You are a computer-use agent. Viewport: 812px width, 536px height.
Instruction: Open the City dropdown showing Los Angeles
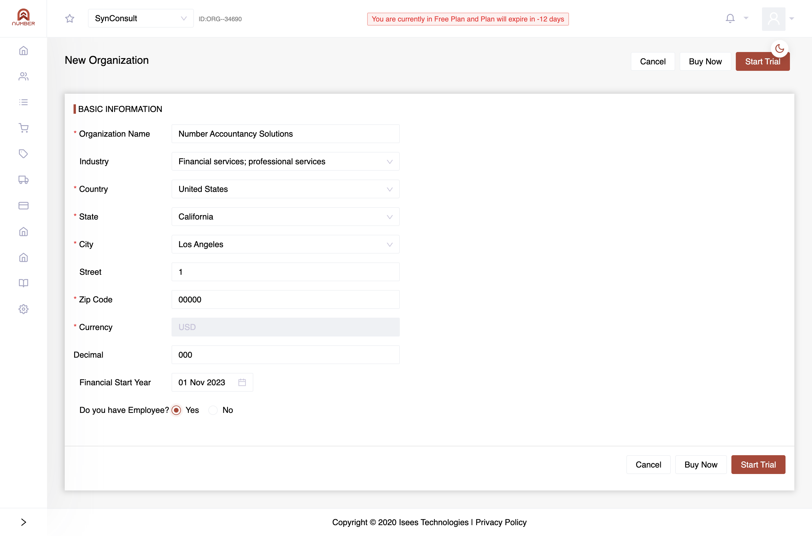(285, 244)
